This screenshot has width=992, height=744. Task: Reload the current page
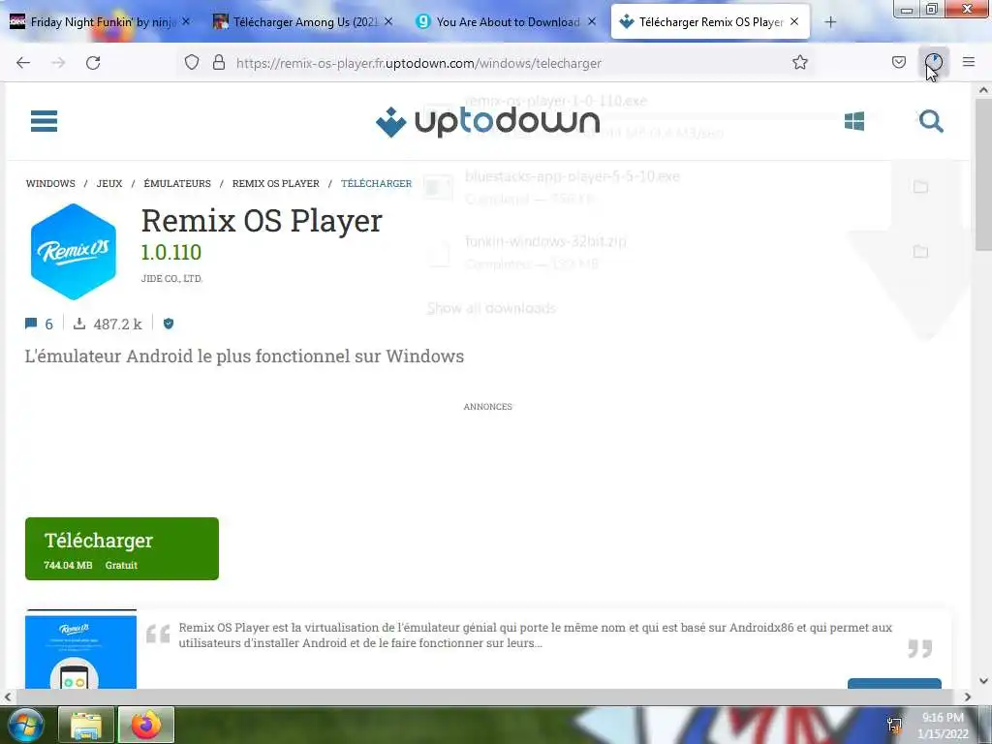pos(93,63)
